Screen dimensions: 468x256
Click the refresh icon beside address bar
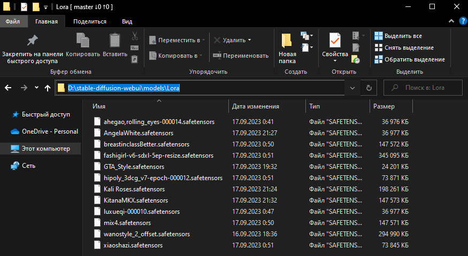[x=368, y=88]
